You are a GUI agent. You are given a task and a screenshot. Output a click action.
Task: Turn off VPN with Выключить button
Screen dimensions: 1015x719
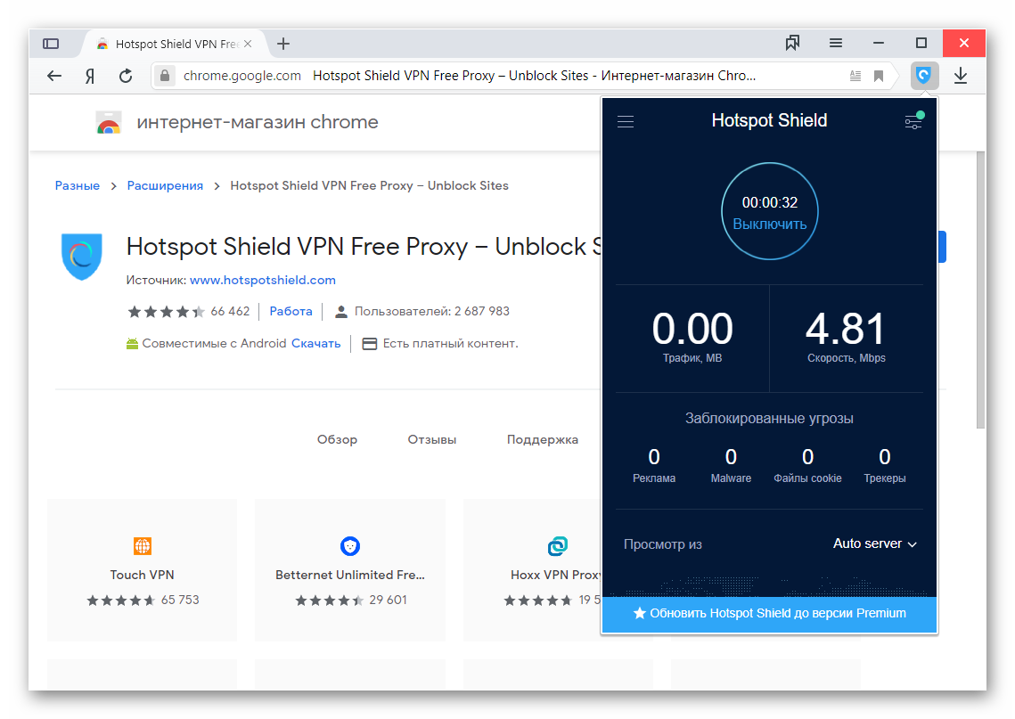[x=769, y=225]
